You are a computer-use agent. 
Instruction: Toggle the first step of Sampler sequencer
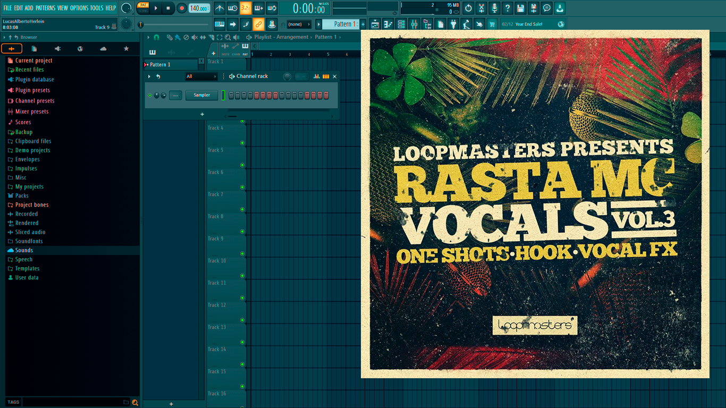click(x=231, y=95)
